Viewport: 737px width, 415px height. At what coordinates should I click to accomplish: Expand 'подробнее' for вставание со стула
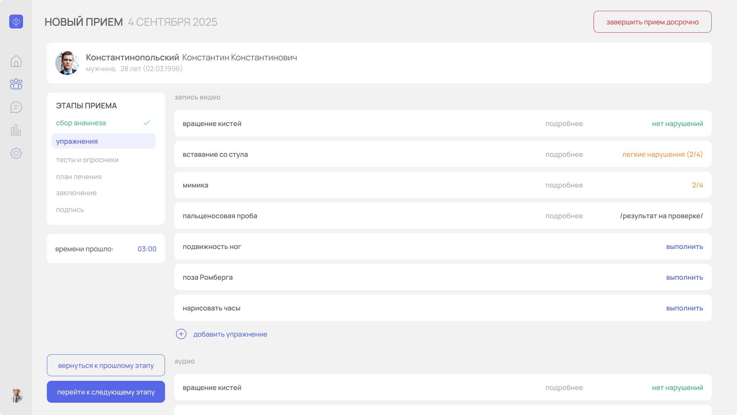click(564, 154)
